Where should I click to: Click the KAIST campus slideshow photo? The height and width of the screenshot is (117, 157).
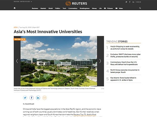tap(59, 61)
